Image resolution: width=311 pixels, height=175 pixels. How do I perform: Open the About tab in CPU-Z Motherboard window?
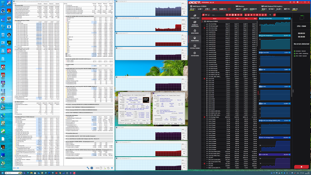(x=178, y=96)
